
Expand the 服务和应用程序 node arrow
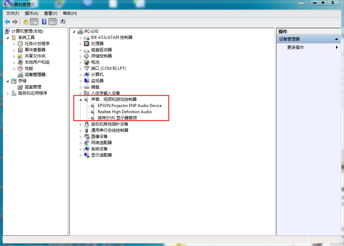pos(8,94)
